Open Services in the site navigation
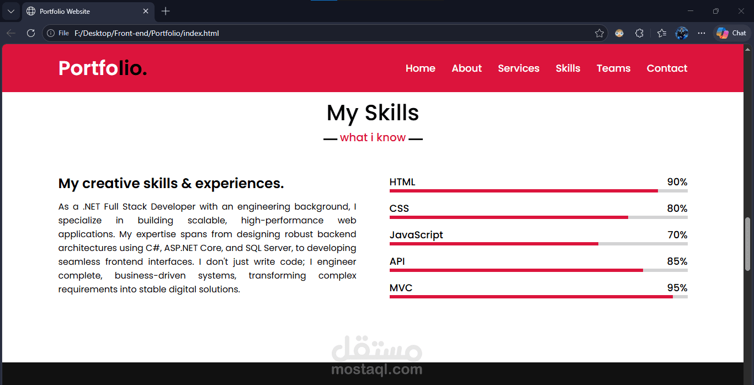Screen dimensions: 754x385 [x=519, y=68]
